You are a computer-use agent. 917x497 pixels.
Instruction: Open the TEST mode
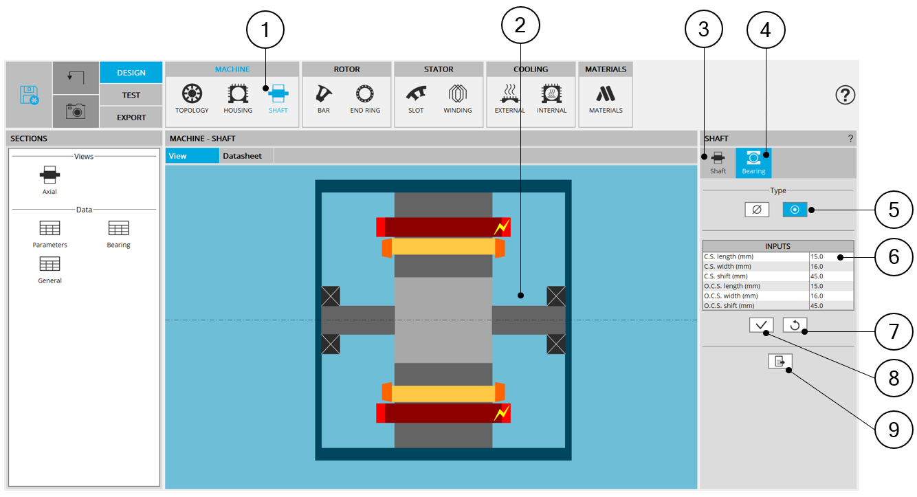(x=131, y=95)
